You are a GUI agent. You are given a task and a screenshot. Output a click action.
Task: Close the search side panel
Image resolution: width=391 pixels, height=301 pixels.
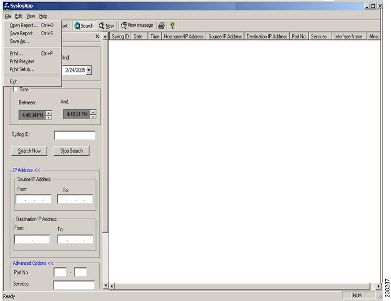97,36
